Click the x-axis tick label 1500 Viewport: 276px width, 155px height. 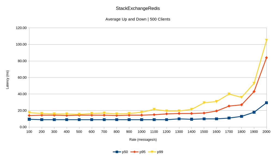coord(204,132)
